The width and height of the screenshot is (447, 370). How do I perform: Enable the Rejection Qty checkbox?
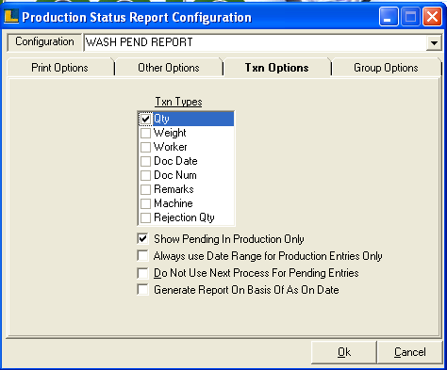(x=145, y=217)
